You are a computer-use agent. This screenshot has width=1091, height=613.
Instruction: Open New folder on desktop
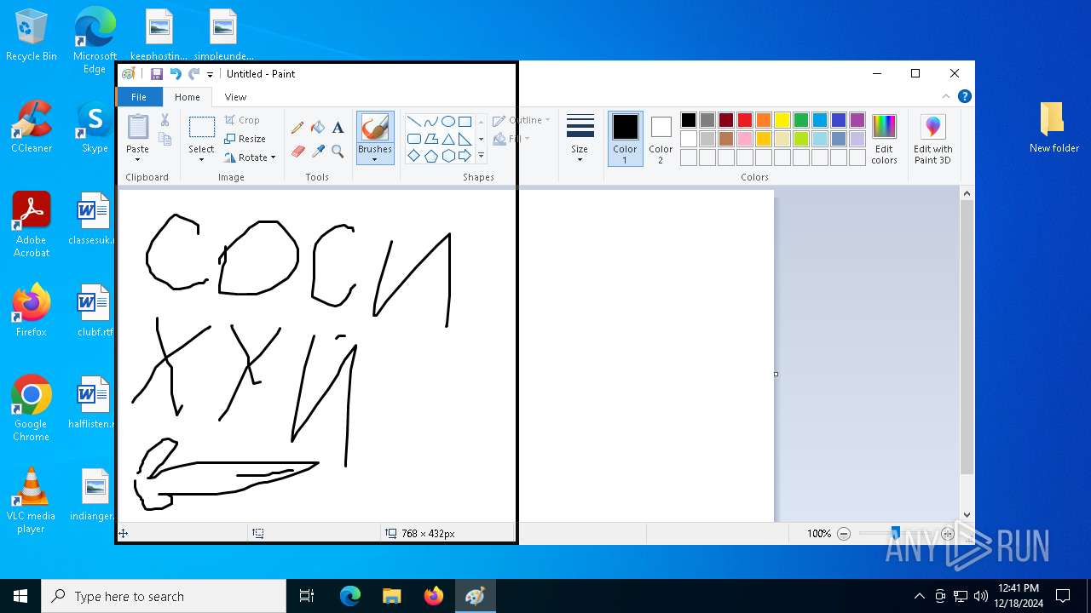1053,128
